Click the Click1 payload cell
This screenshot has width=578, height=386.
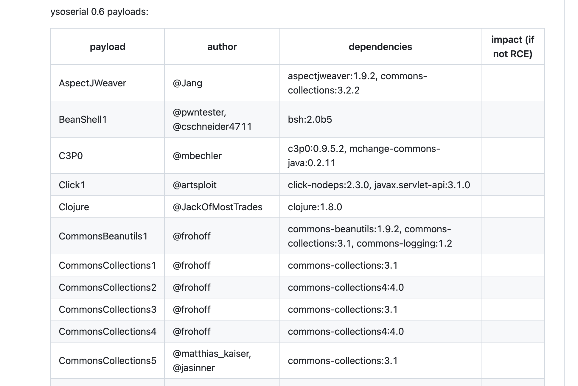(72, 185)
